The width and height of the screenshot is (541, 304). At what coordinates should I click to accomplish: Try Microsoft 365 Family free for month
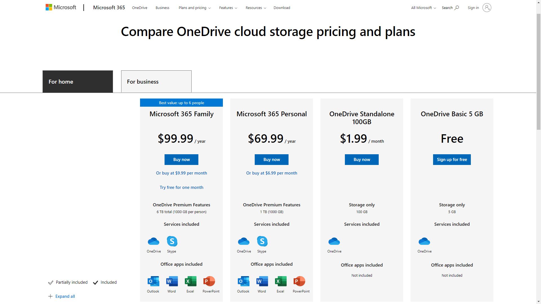point(181,187)
